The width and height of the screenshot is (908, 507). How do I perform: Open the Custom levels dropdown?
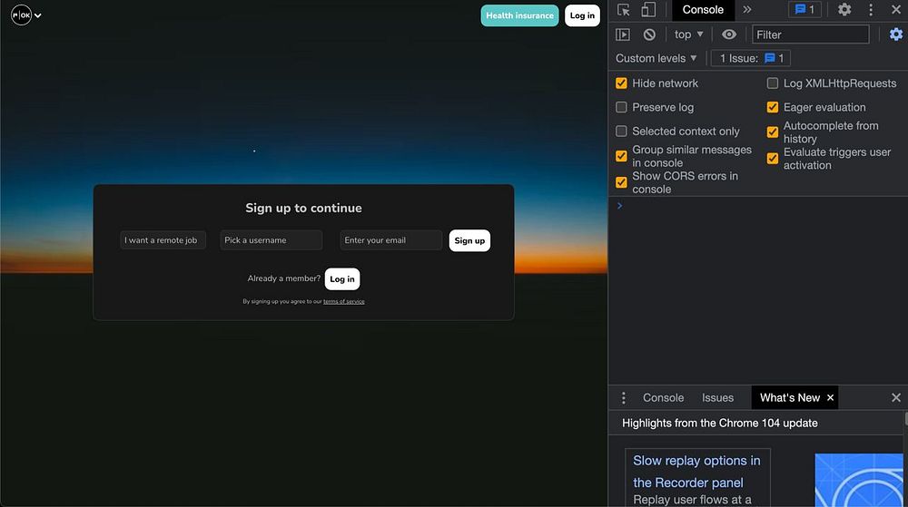656,58
